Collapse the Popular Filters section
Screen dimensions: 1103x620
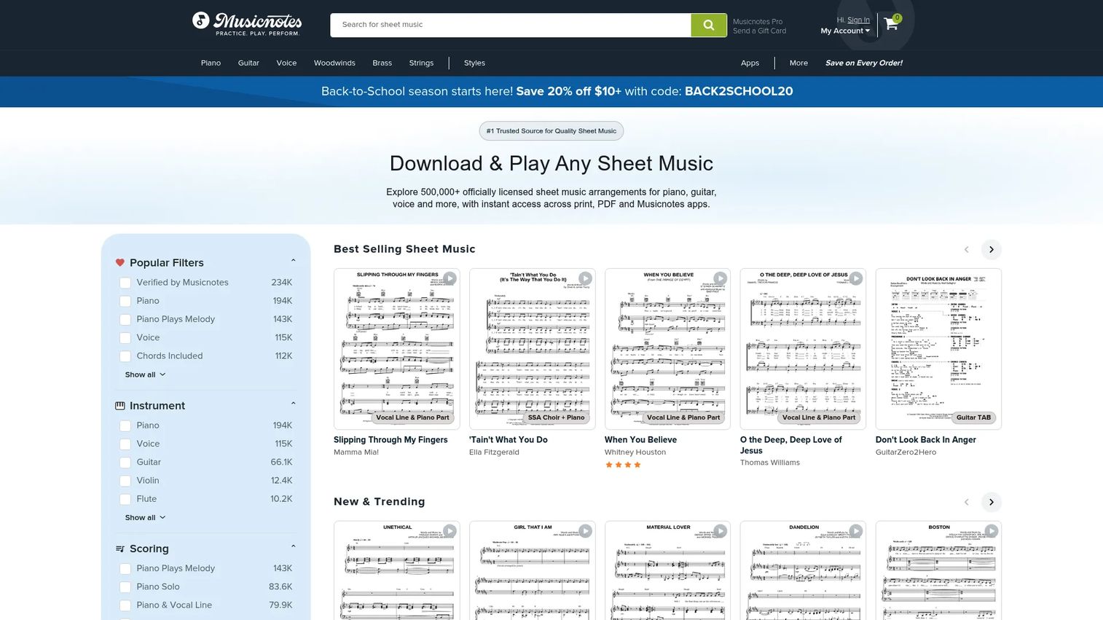point(293,261)
